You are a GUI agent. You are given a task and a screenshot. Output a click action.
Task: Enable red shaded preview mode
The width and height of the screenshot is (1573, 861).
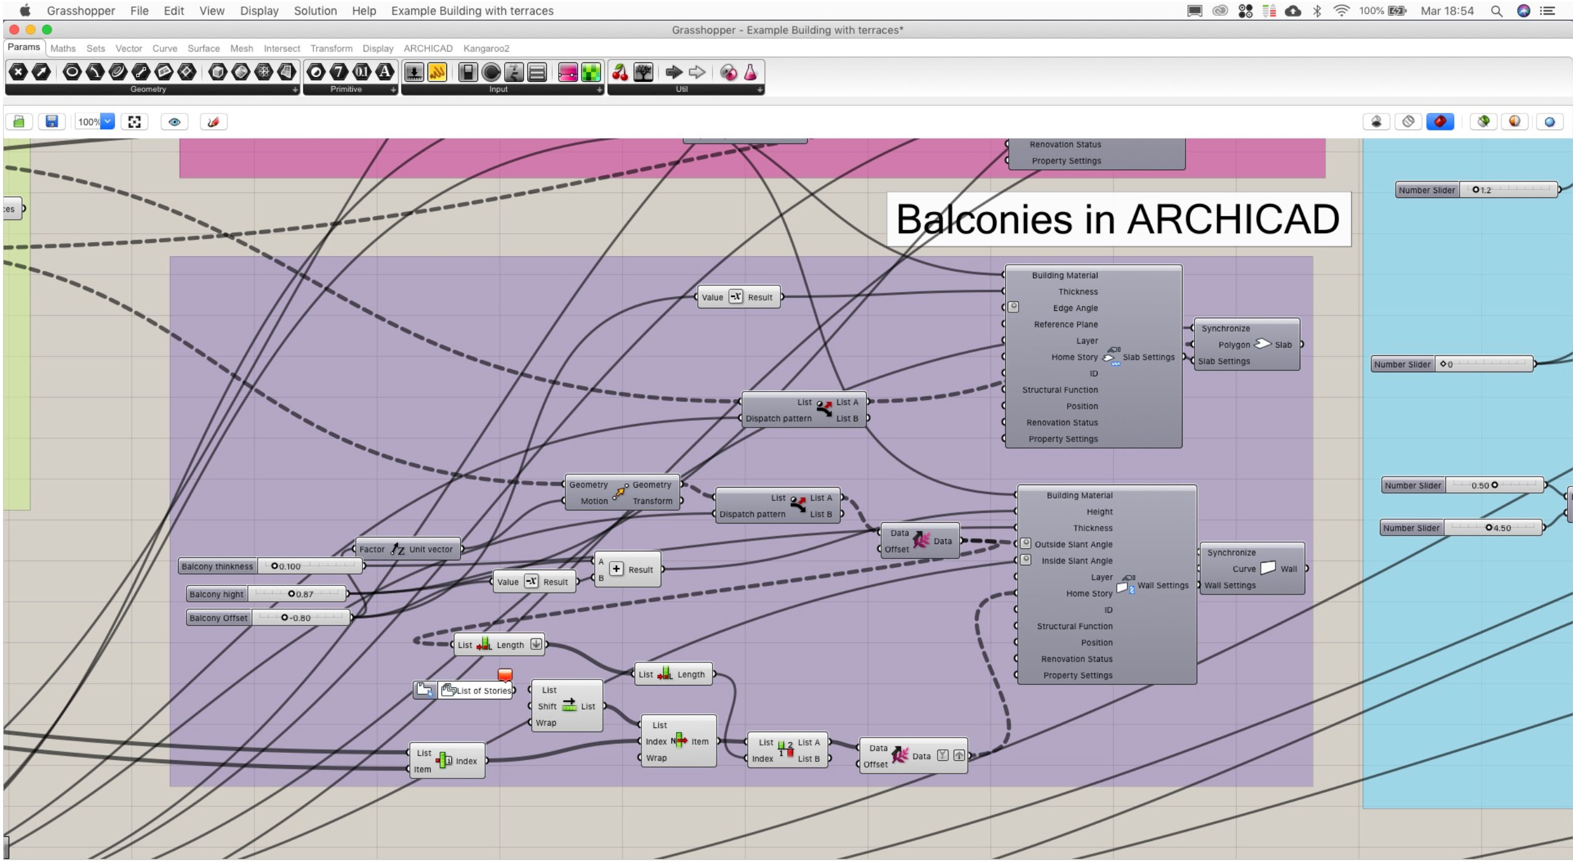click(1440, 121)
